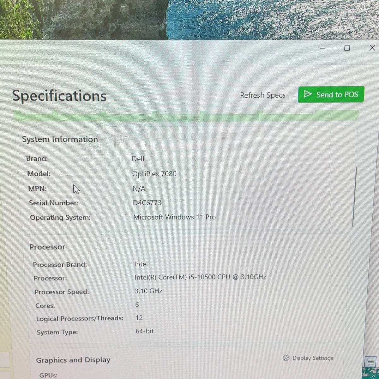Click the Graphics and Display heading
The width and height of the screenshot is (379, 379).
pyautogui.click(x=73, y=360)
